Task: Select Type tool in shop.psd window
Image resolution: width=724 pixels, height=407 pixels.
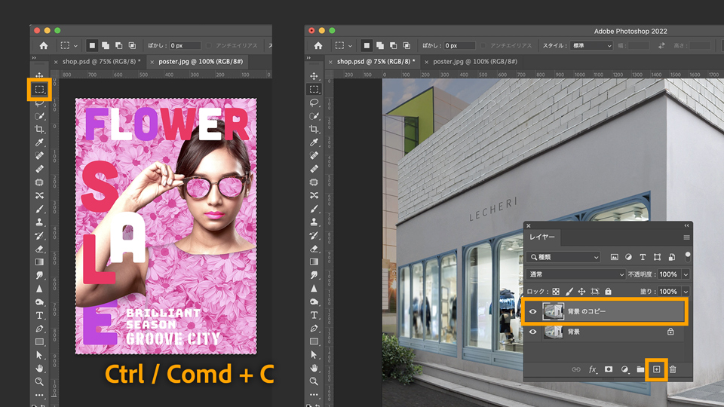Action: coord(314,315)
